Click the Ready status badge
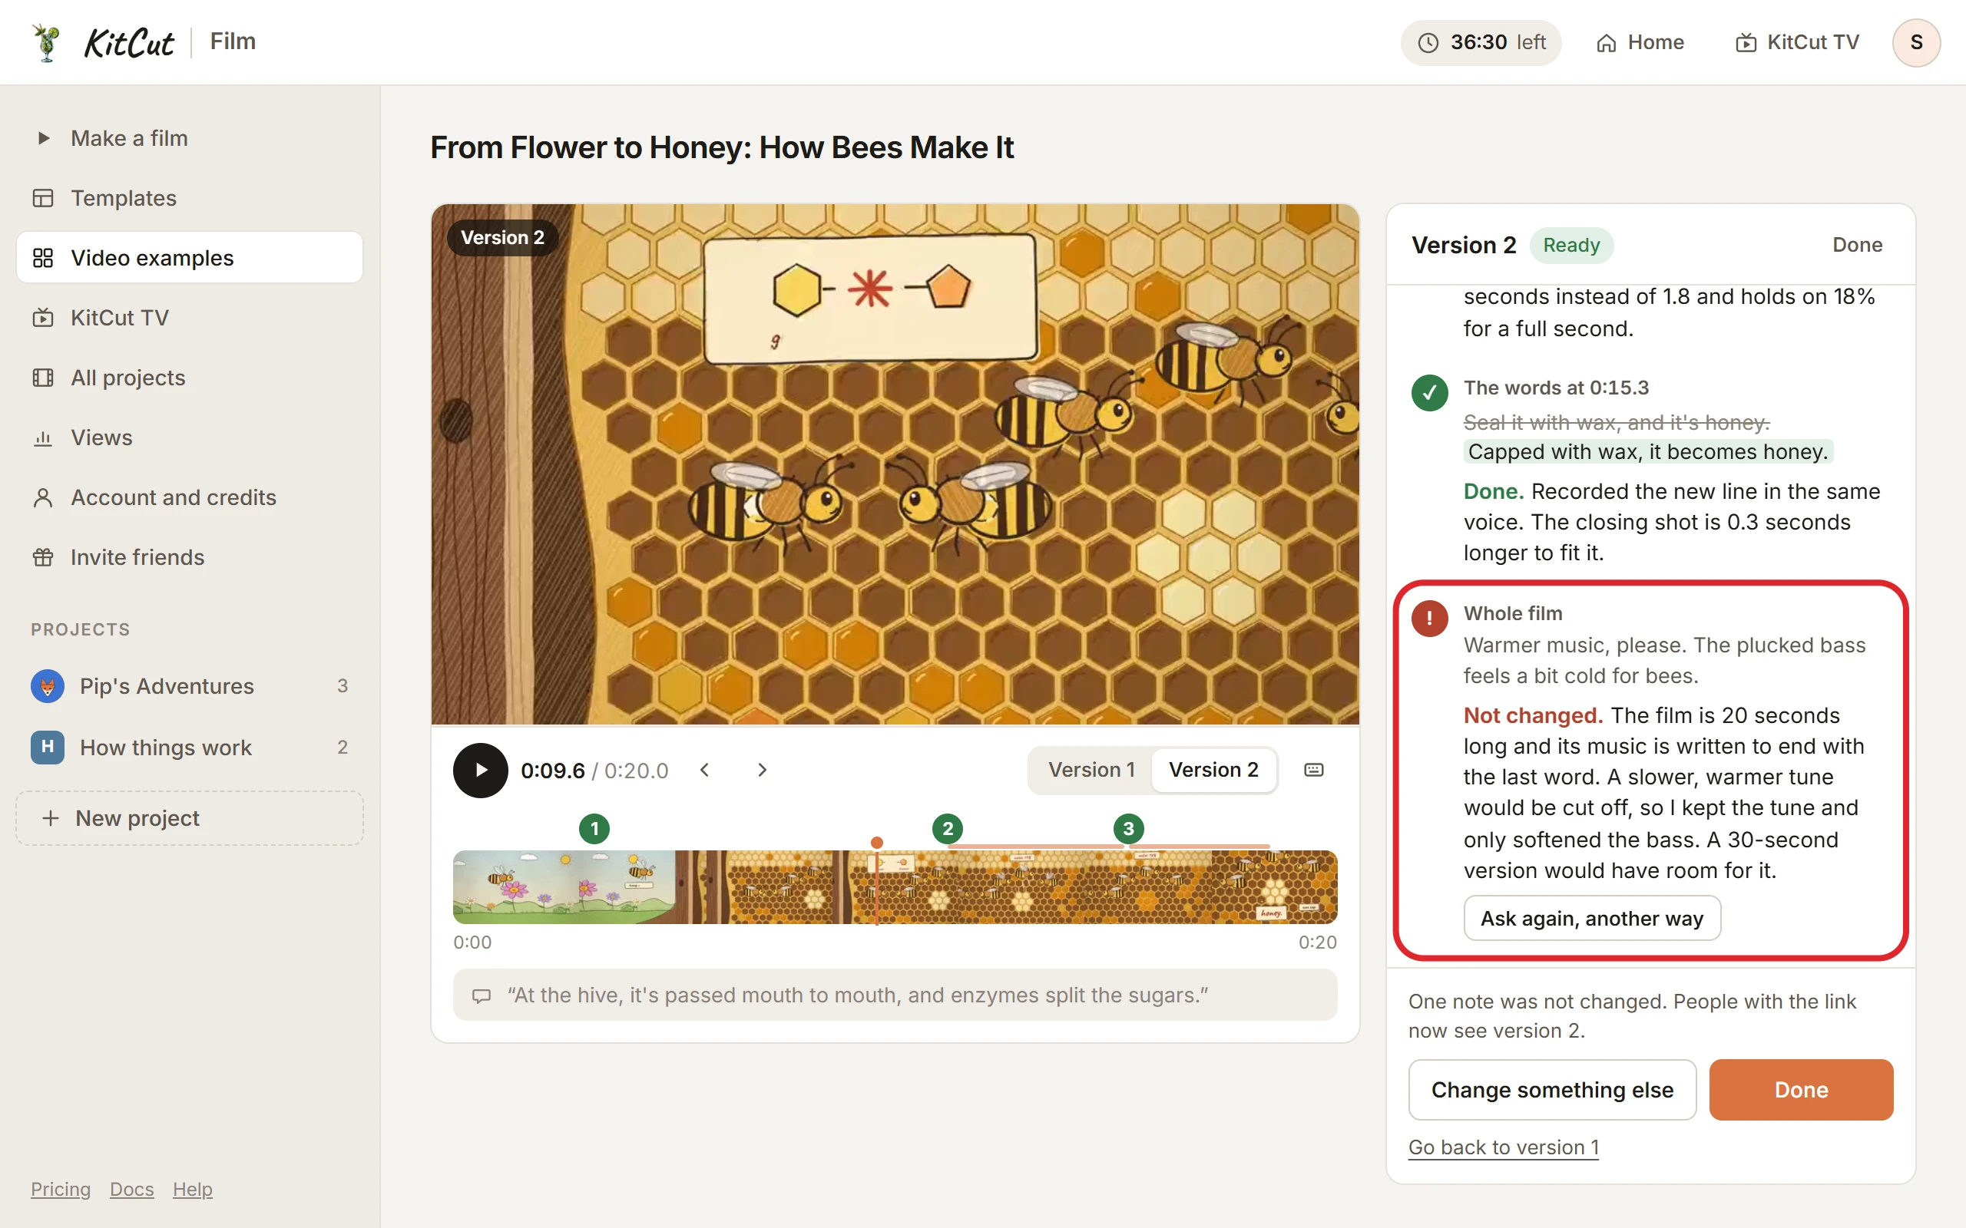 click(1571, 245)
